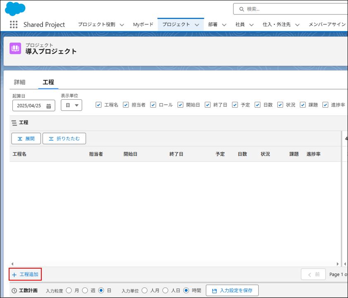Open the Myボード navigation tab

coord(143,24)
